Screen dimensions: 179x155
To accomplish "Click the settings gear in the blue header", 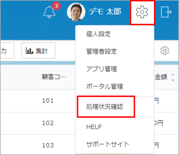I will tap(142, 12).
